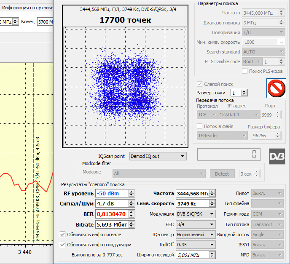The height and width of the screenshot is (264, 290).
Task: Open the FEC 3/4 dropdown
Action: click(196, 224)
